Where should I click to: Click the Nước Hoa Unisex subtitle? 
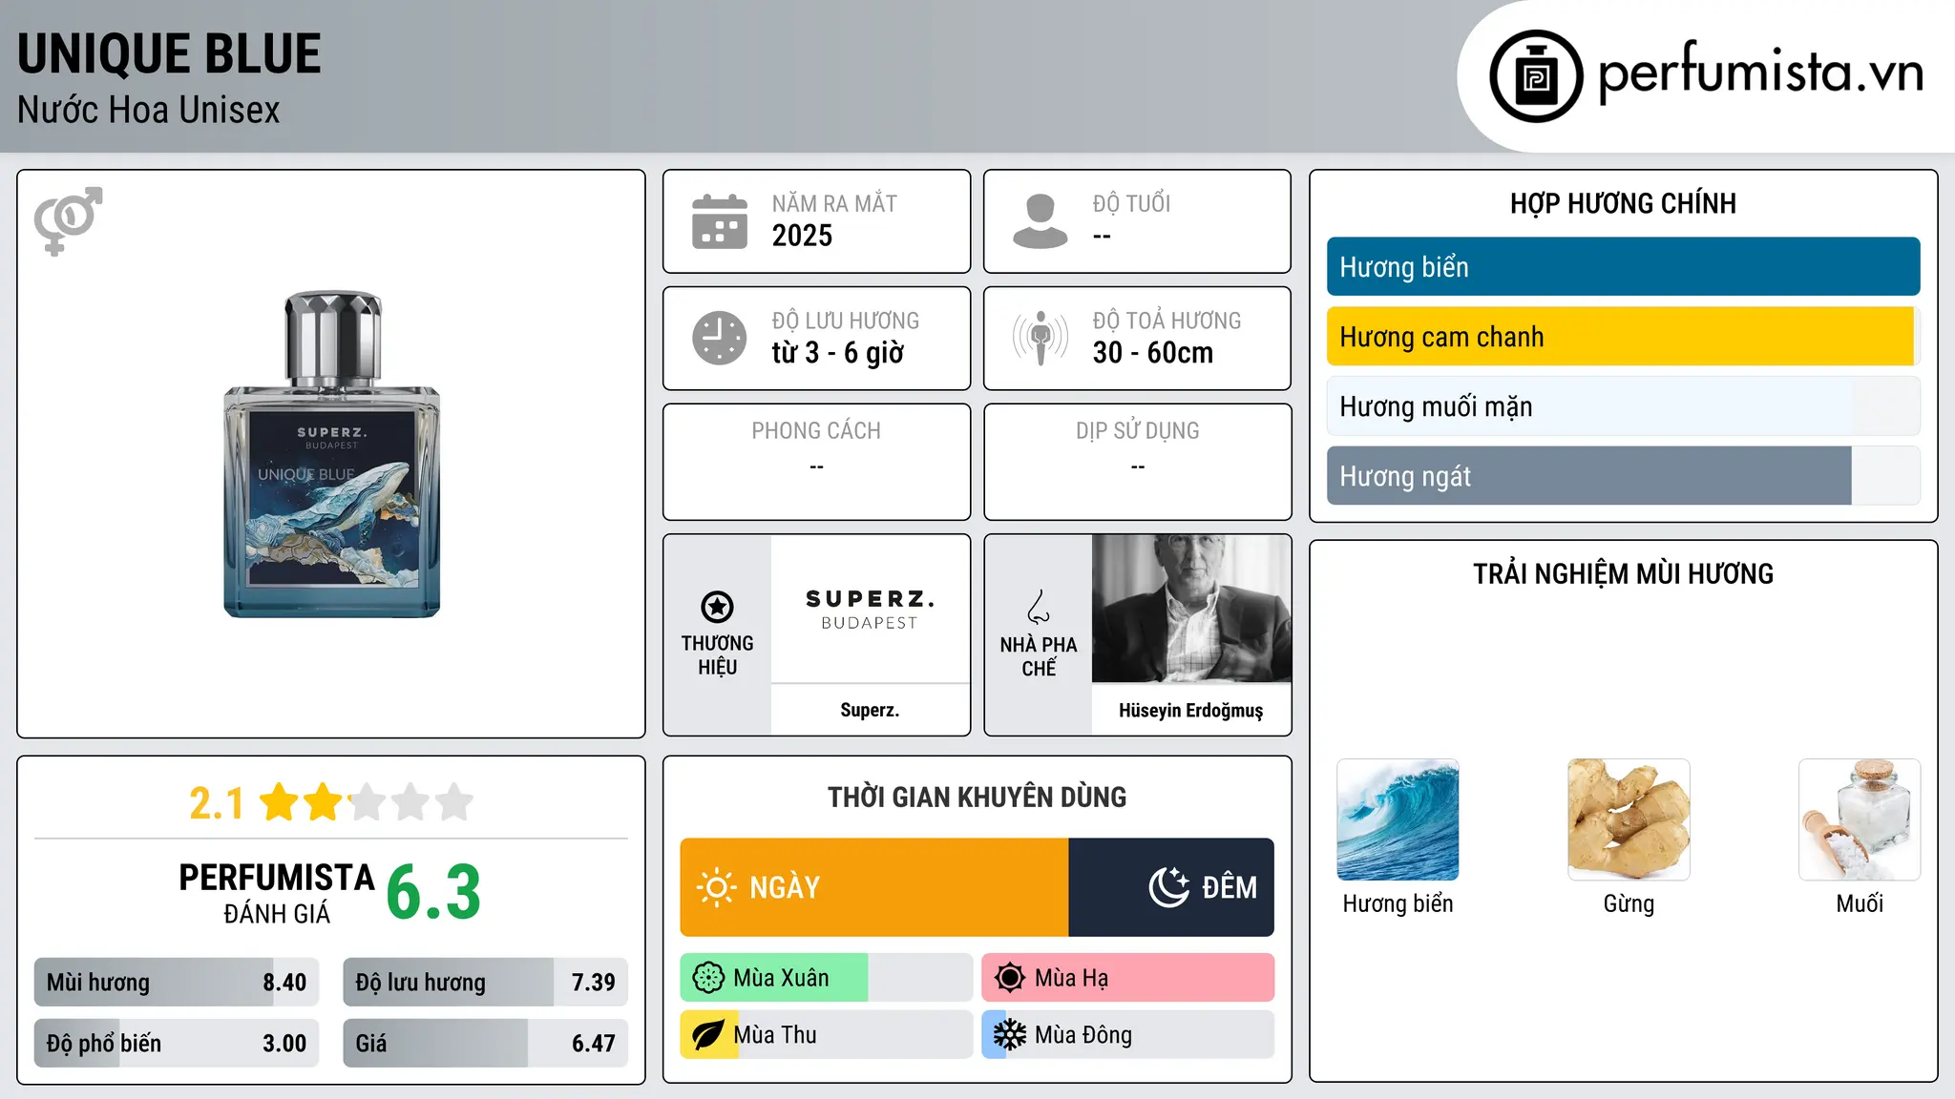[149, 111]
